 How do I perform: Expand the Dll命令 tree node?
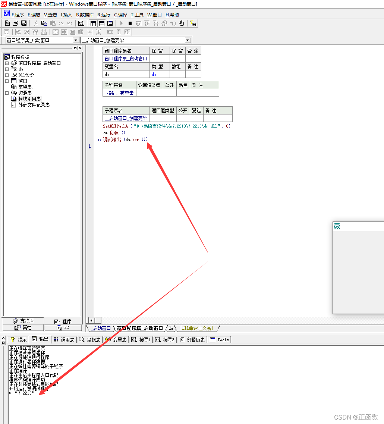(x=7, y=75)
